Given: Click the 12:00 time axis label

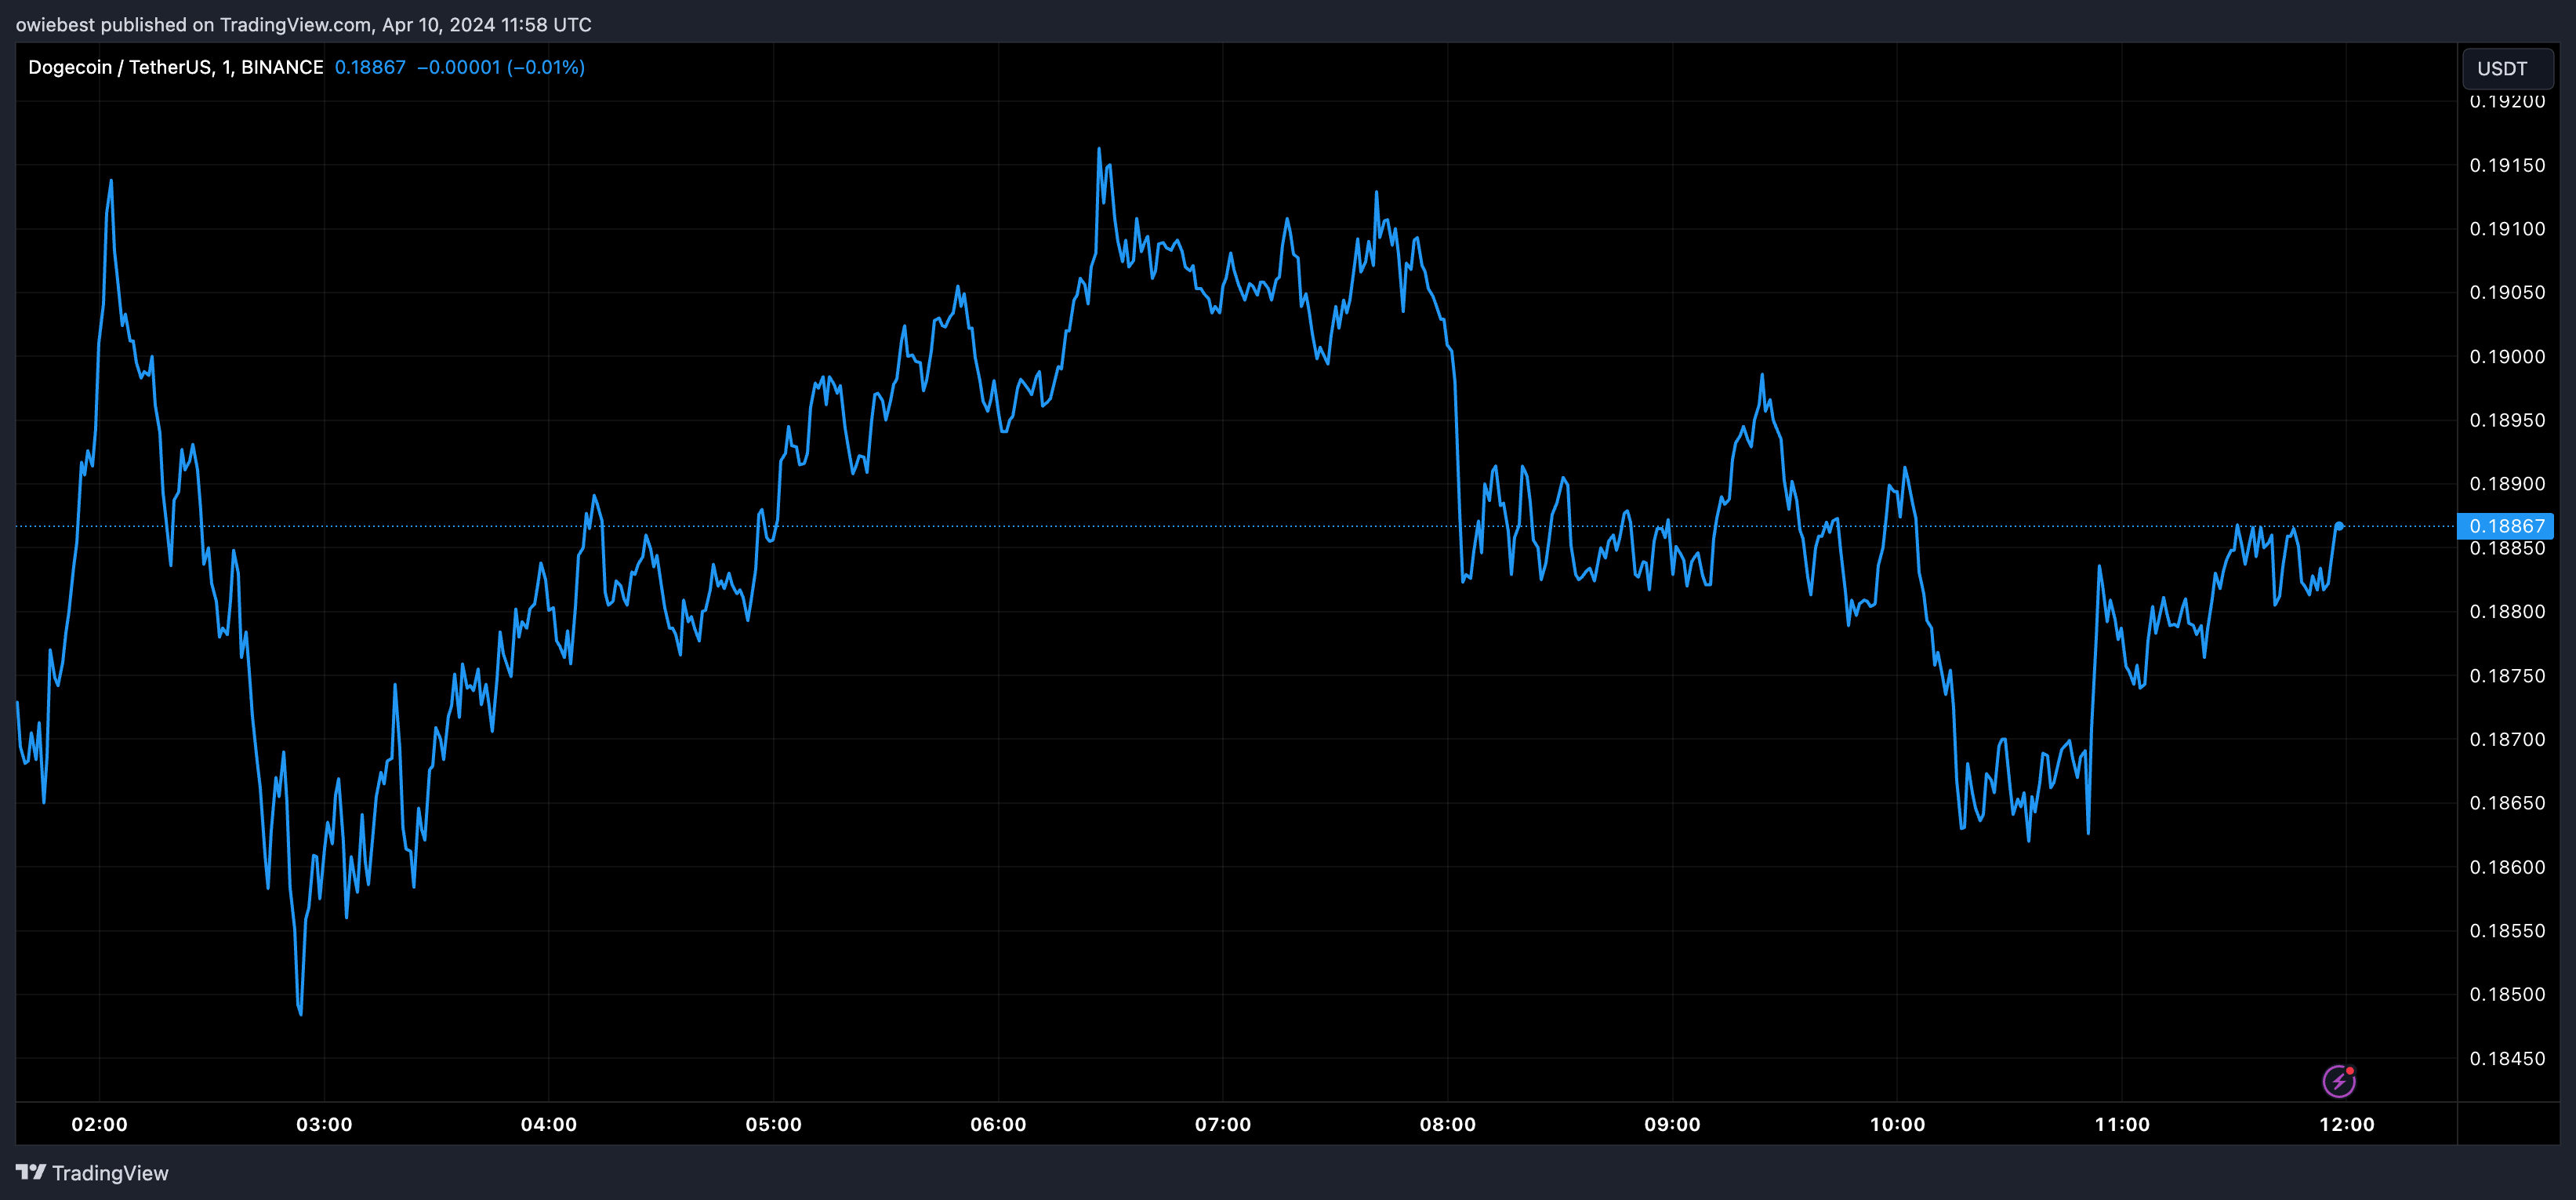Looking at the screenshot, I should click(2346, 1124).
